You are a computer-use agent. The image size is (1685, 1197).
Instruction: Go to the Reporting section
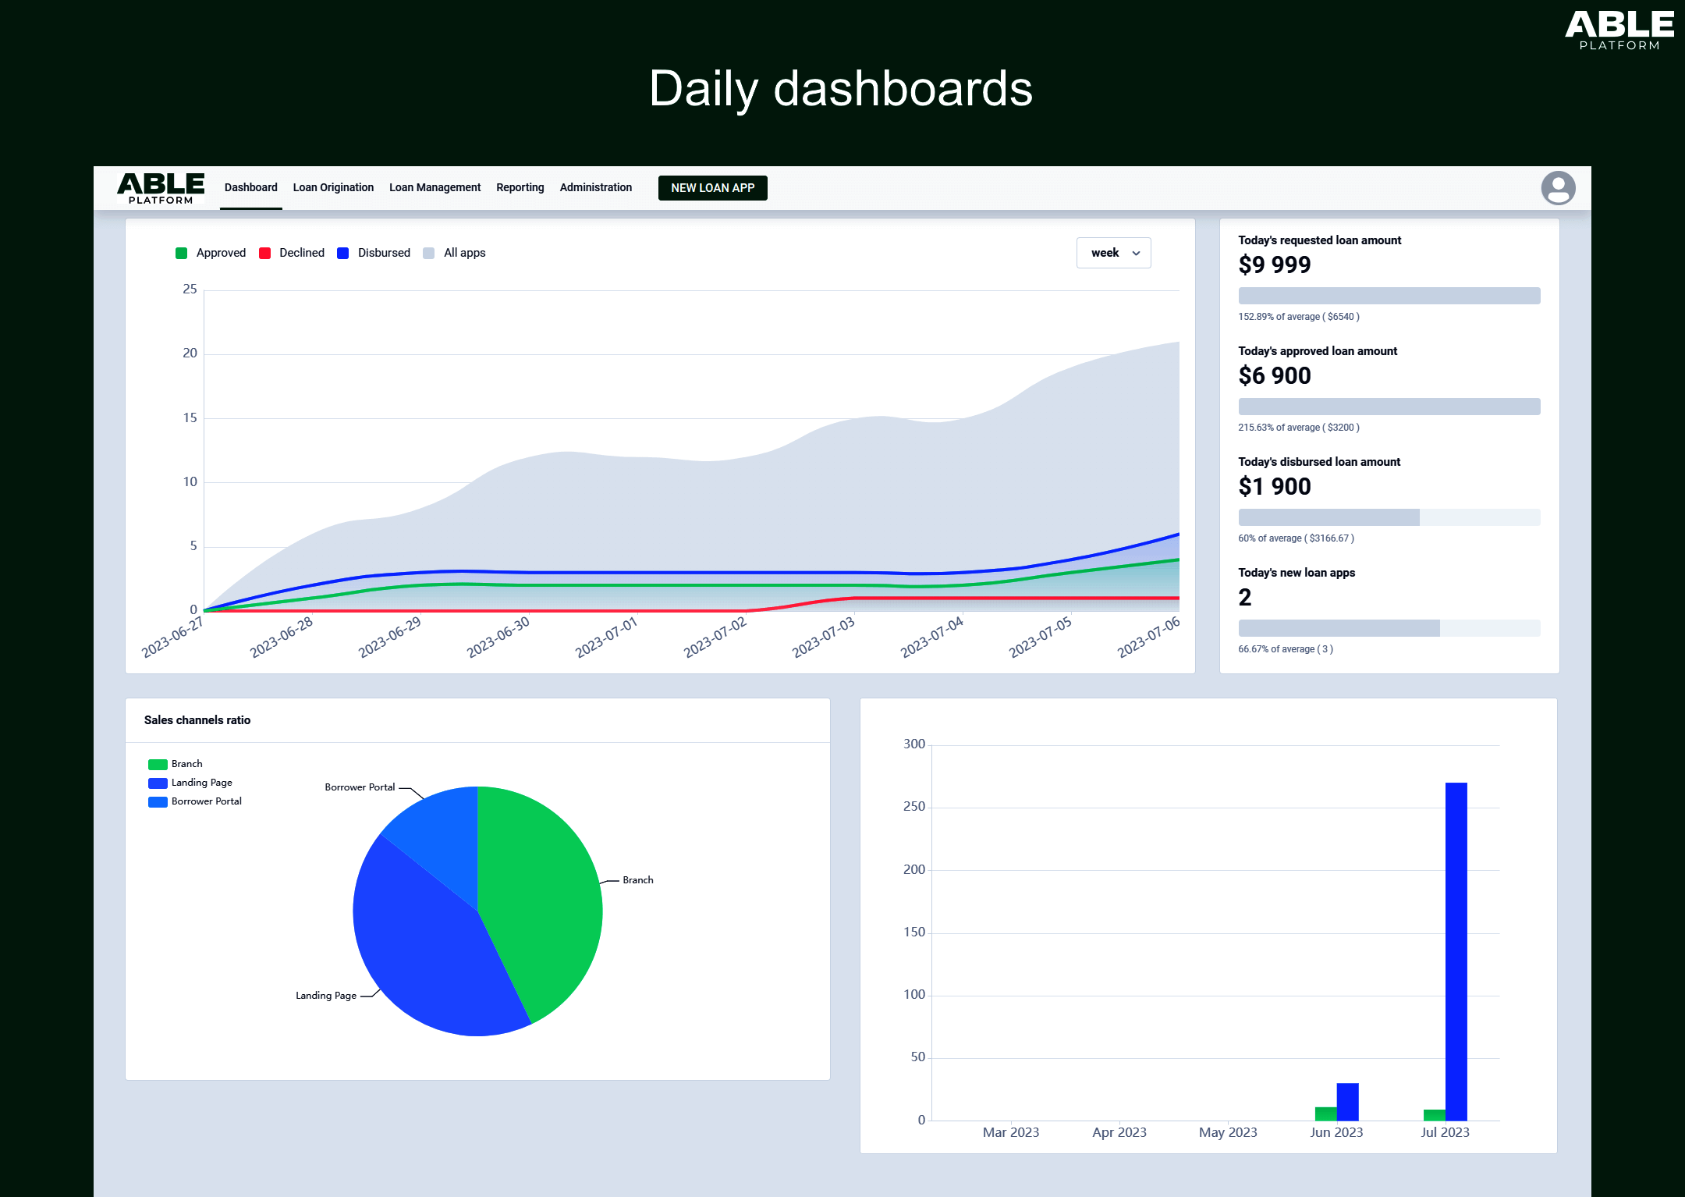[x=520, y=187]
